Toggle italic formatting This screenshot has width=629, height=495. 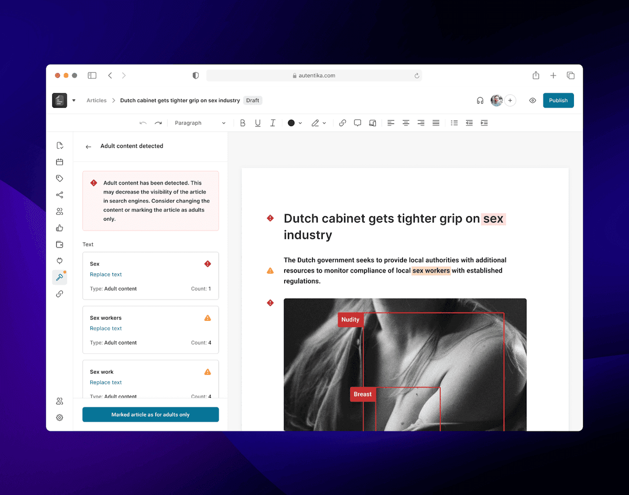pyautogui.click(x=273, y=123)
